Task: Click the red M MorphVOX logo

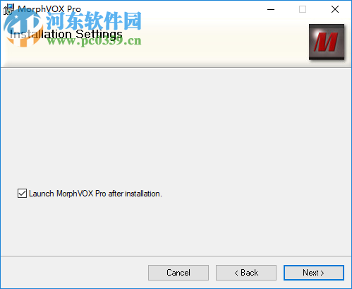Action: [x=327, y=42]
